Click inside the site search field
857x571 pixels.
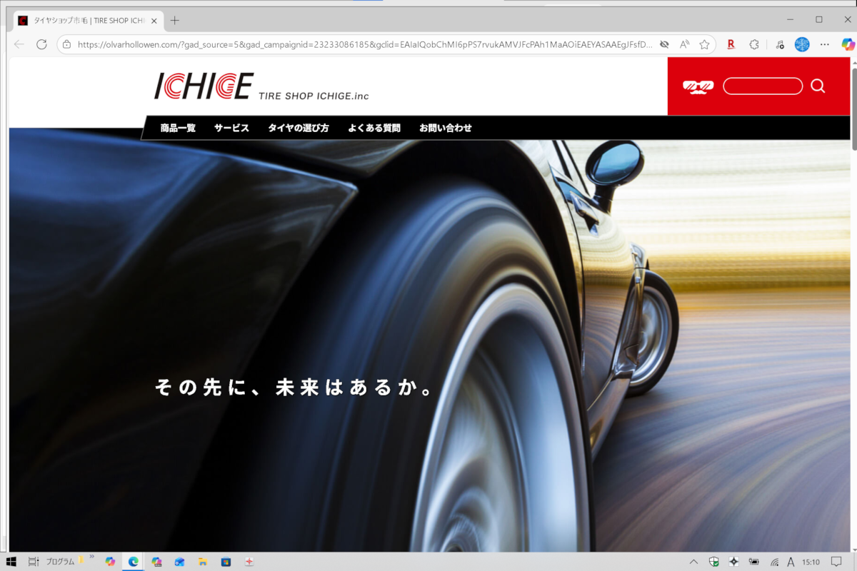pyautogui.click(x=763, y=86)
